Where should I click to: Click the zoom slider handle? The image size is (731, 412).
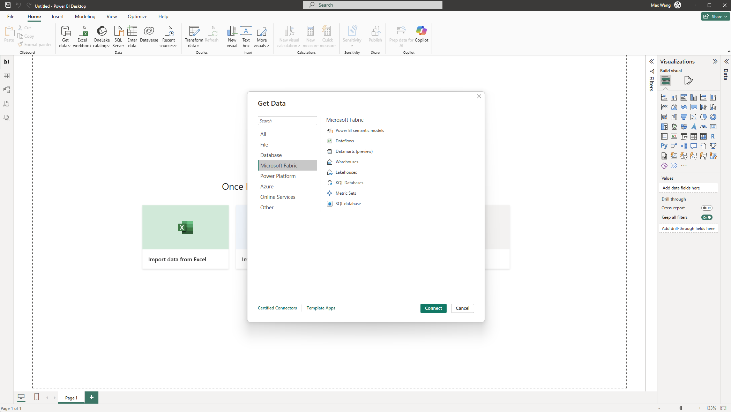[x=680, y=408]
